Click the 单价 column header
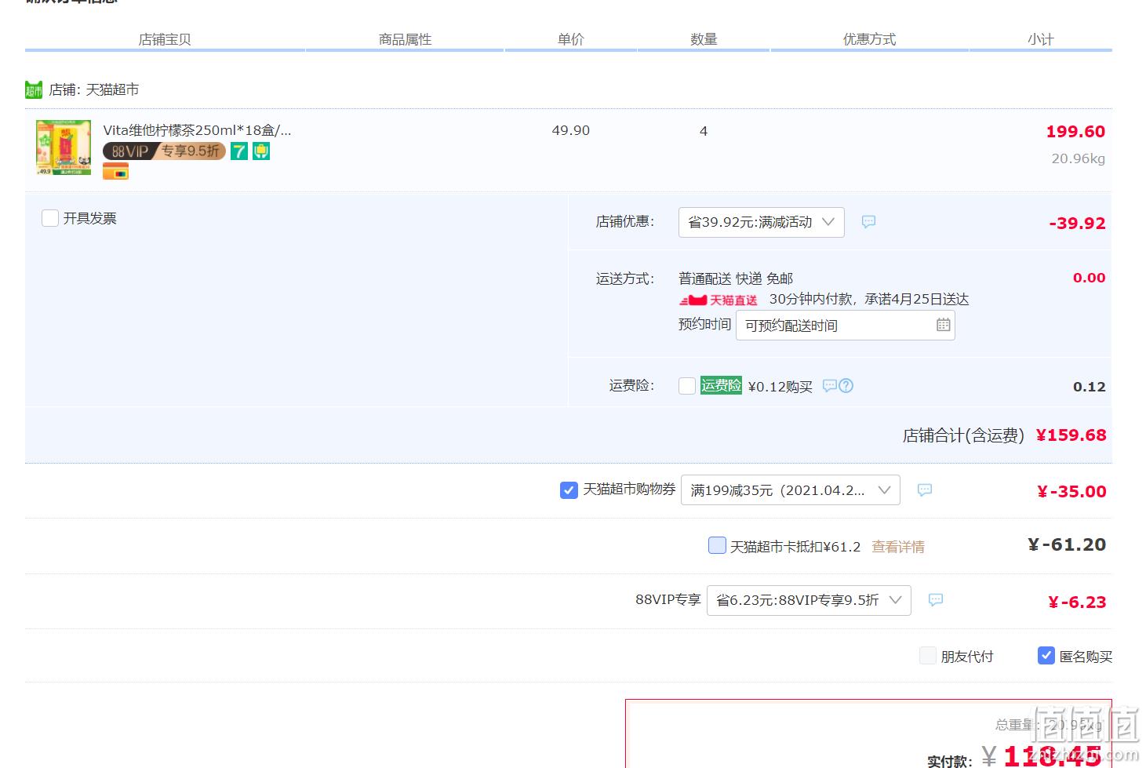 click(x=571, y=39)
